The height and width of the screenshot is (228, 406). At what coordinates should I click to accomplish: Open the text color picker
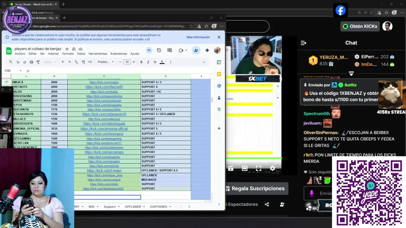point(162,62)
